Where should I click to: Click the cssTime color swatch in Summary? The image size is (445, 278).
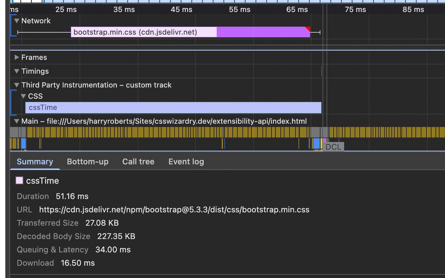[19, 180]
